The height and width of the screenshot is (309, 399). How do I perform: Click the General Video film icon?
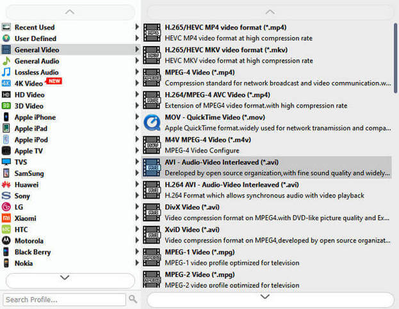6,49
